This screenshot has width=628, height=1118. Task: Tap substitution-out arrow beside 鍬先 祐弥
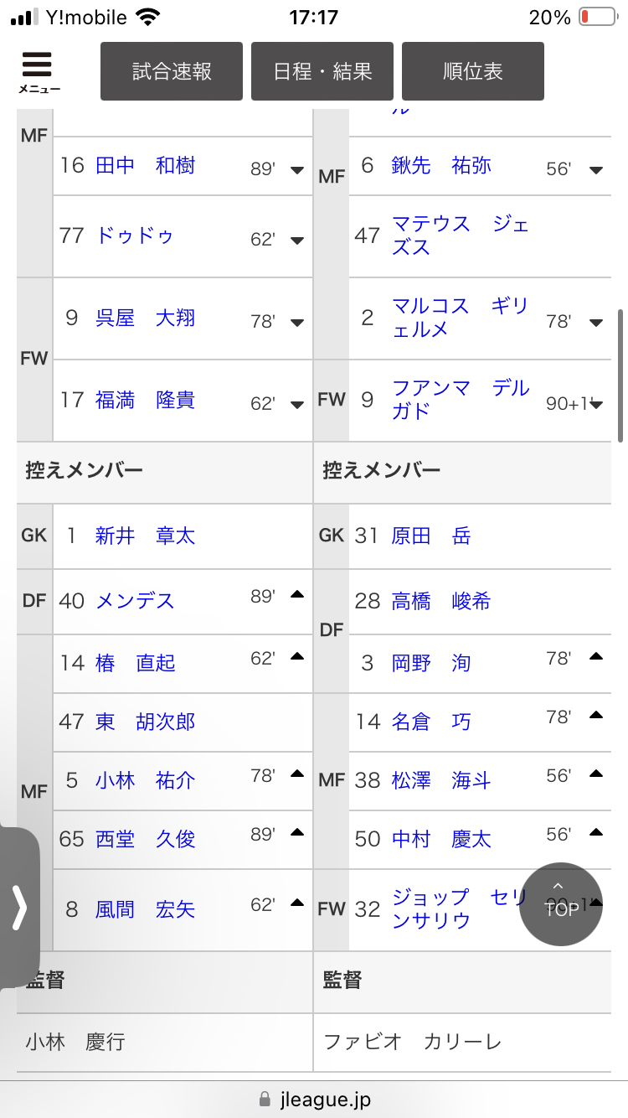[x=596, y=170]
